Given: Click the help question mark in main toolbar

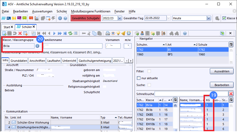Looking at the screenshot, I should pos(65,18).
